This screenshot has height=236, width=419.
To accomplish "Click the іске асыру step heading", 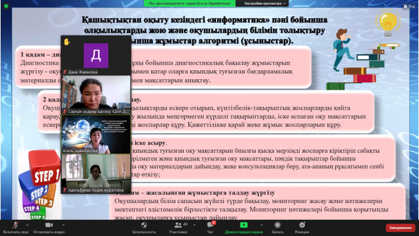I will pyautogui.click(x=150, y=143).
